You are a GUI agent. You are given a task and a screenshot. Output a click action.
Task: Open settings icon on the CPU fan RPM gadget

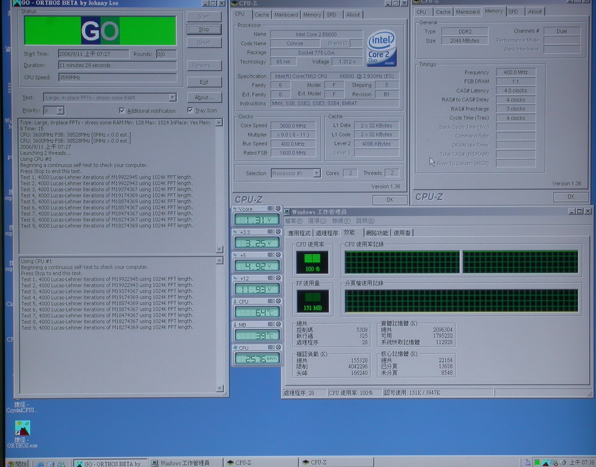click(270, 348)
